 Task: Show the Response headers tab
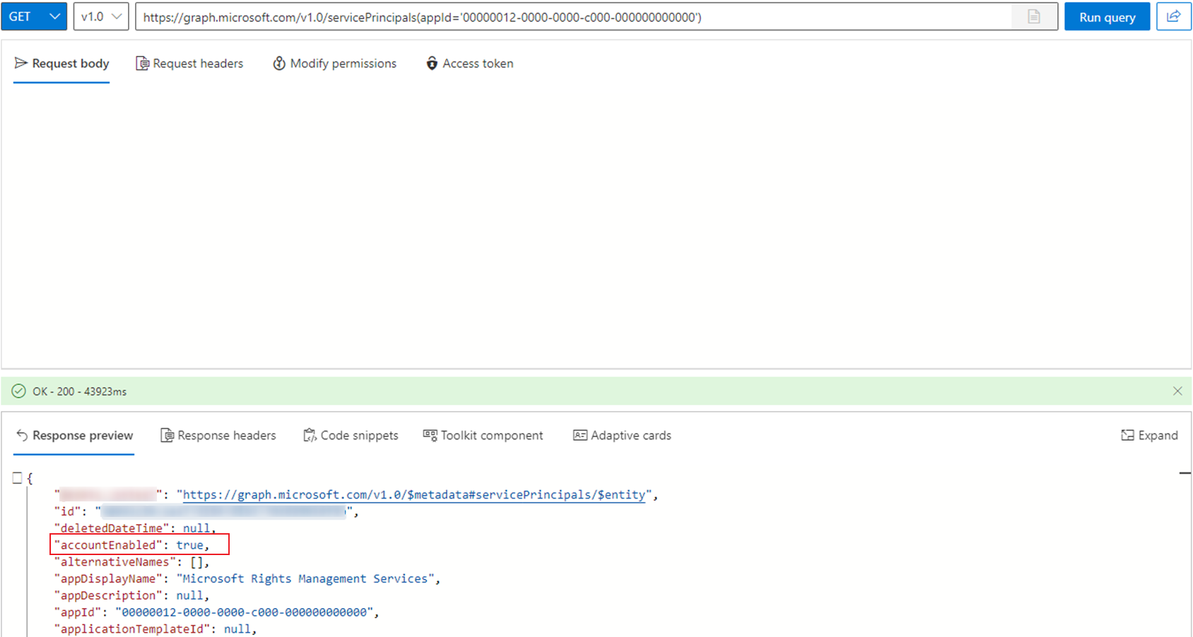tap(218, 436)
